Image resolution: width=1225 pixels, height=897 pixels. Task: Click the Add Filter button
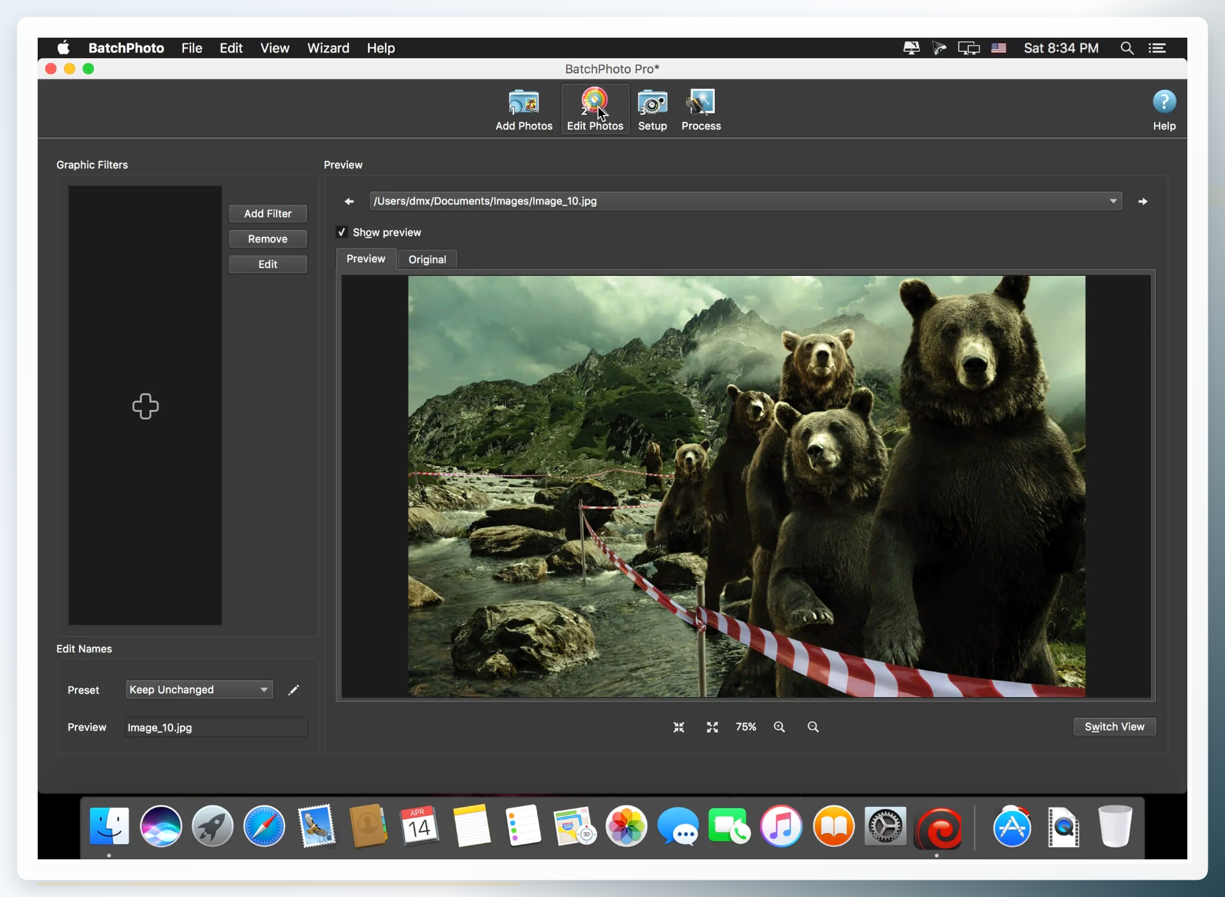point(268,213)
